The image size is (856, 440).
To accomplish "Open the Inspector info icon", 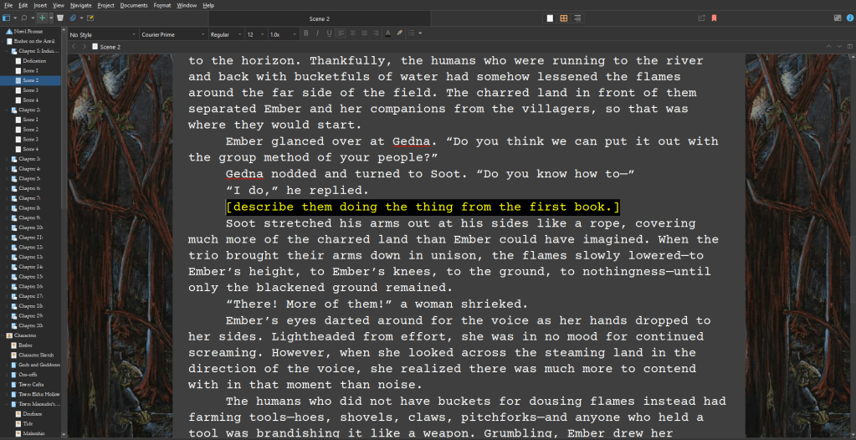I will click(x=838, y=18).
